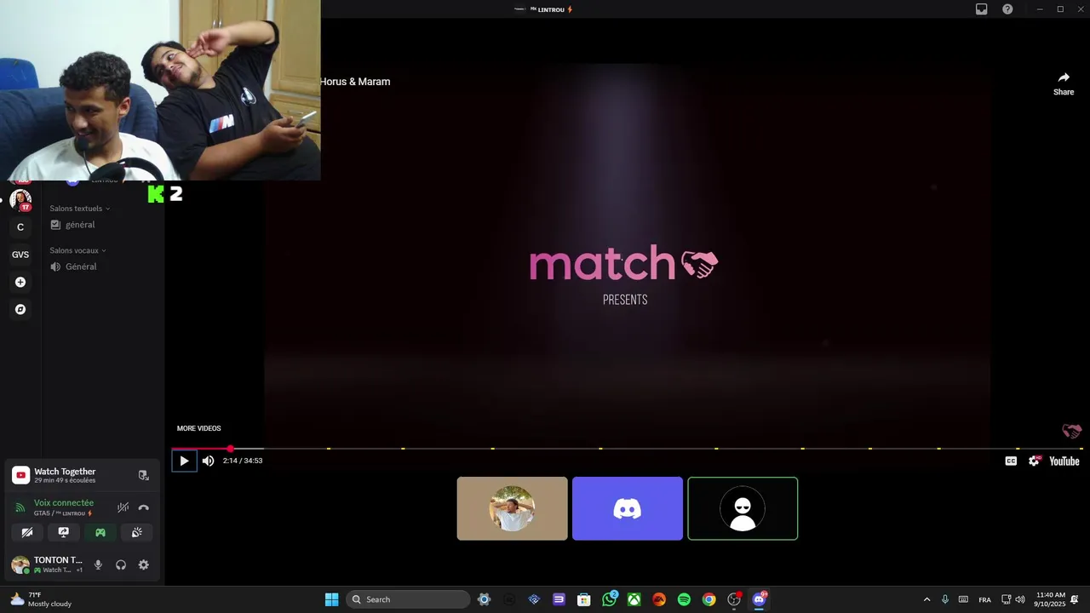Open Xbox app from taskbar
Screen dimensions: 1090x613
tap(634, 599)
